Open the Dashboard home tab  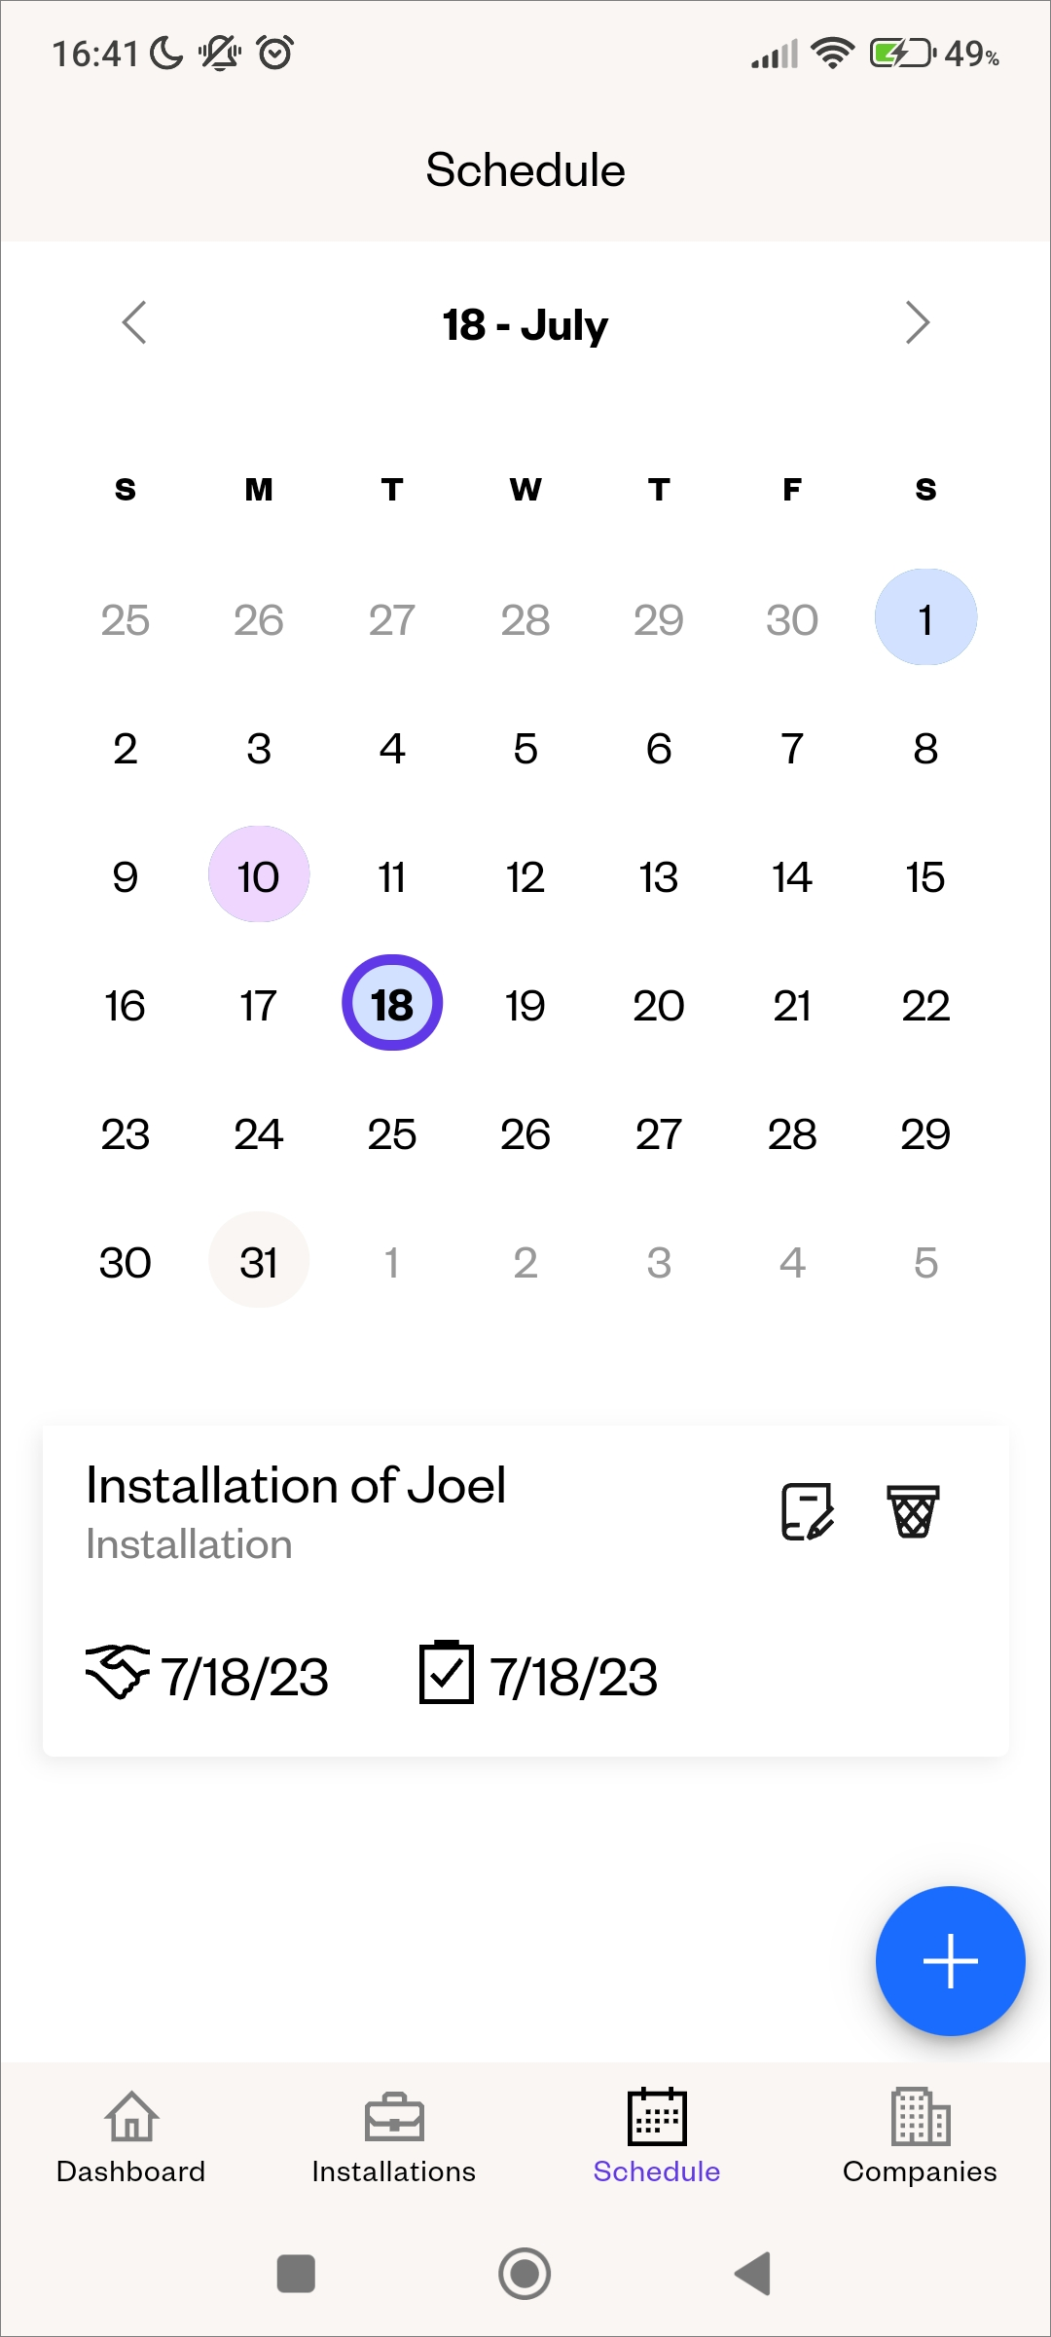131,2136
